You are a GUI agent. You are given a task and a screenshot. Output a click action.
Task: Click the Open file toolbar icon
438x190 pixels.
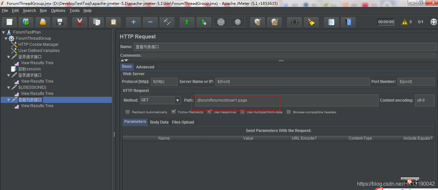pyautogui.click(x=43, y=22)
